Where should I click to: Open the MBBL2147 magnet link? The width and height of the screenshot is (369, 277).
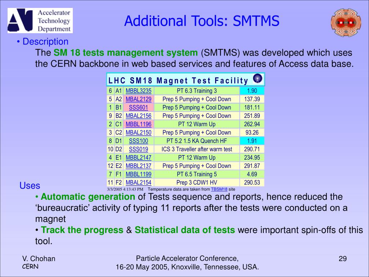coord(138,158)
